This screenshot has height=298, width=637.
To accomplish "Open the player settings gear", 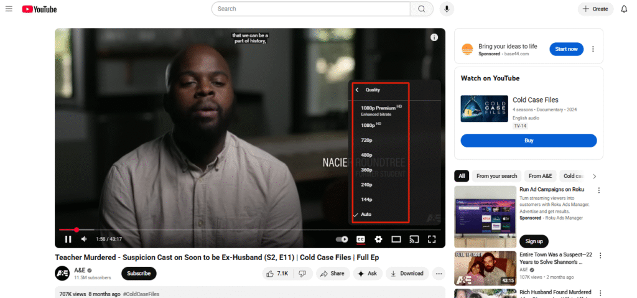I will [378, 239].
